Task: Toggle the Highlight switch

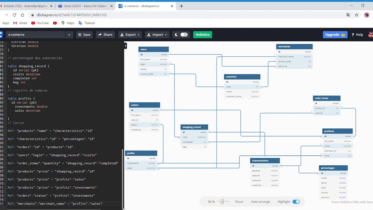Action: click(296, 202)
